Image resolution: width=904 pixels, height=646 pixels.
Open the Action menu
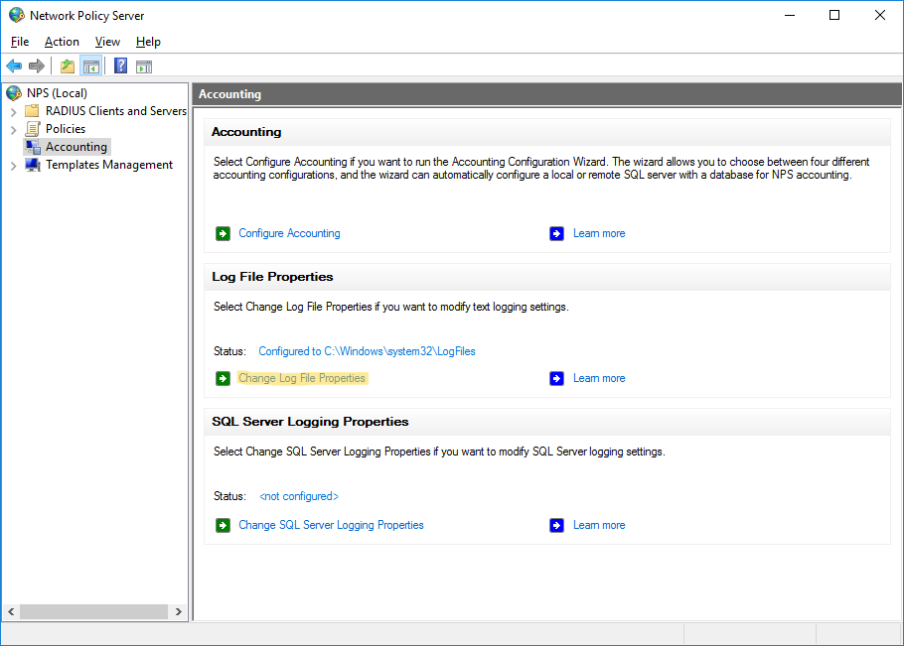click(x=62, y=42)
